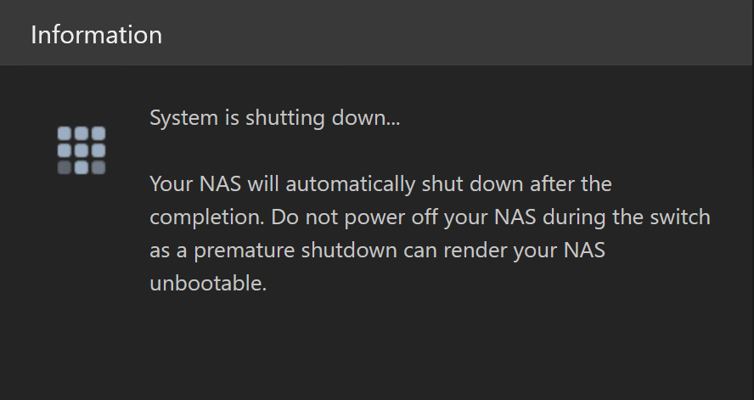This screenshot has height=400, width=754.
Task: Click the word "unbootable."
Action: [x=208, y=283]
